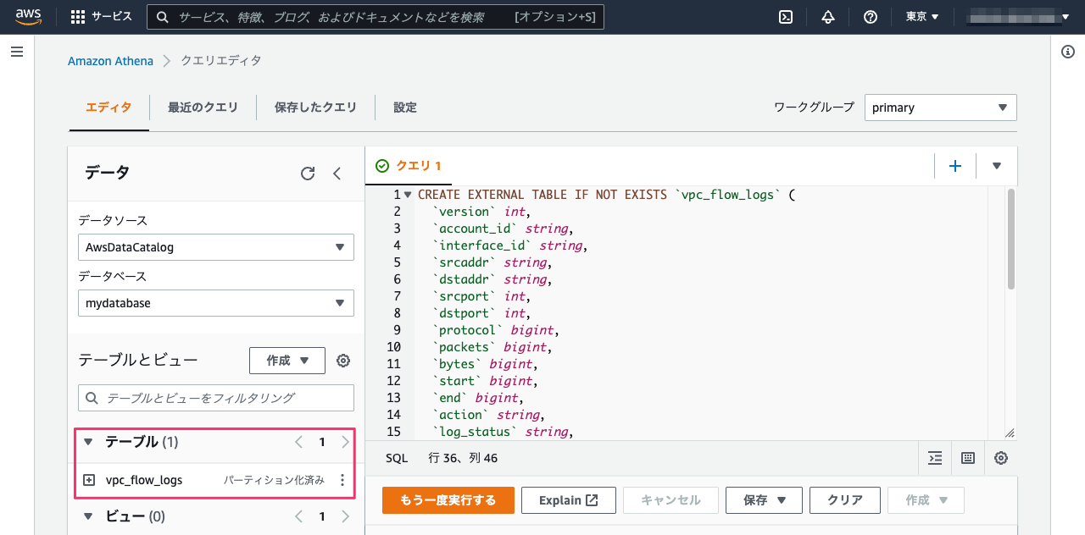Click the editor resize handle corner
1085x535 pixels.
pos(1010,433)
